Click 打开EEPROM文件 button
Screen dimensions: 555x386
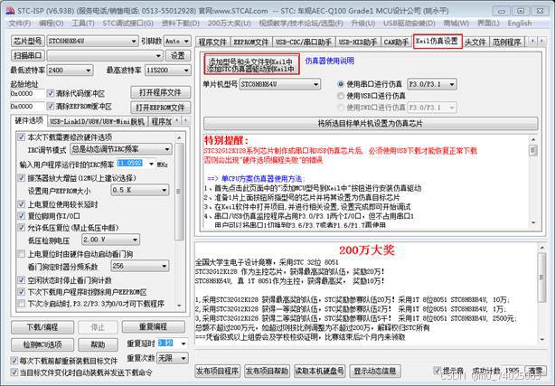click(x=160, y=108)
